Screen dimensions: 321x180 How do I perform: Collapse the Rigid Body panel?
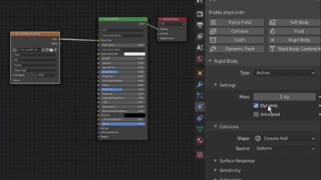(x=210, y=61)
